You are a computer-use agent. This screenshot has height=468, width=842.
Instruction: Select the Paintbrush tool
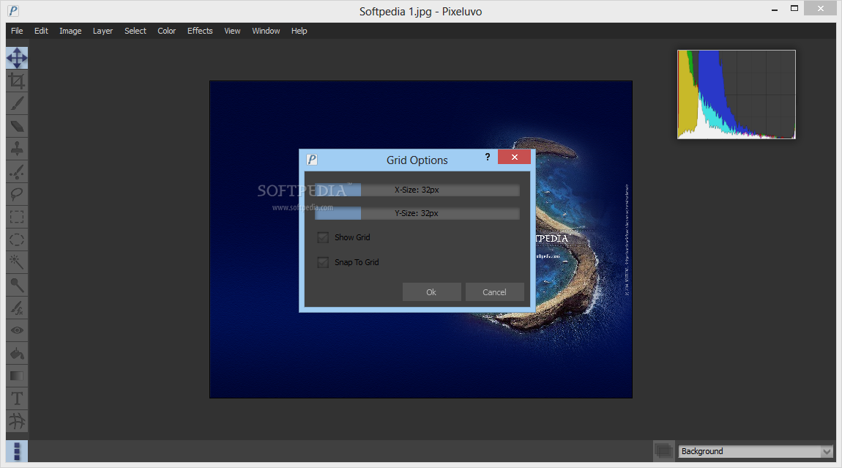coord(17,103)
